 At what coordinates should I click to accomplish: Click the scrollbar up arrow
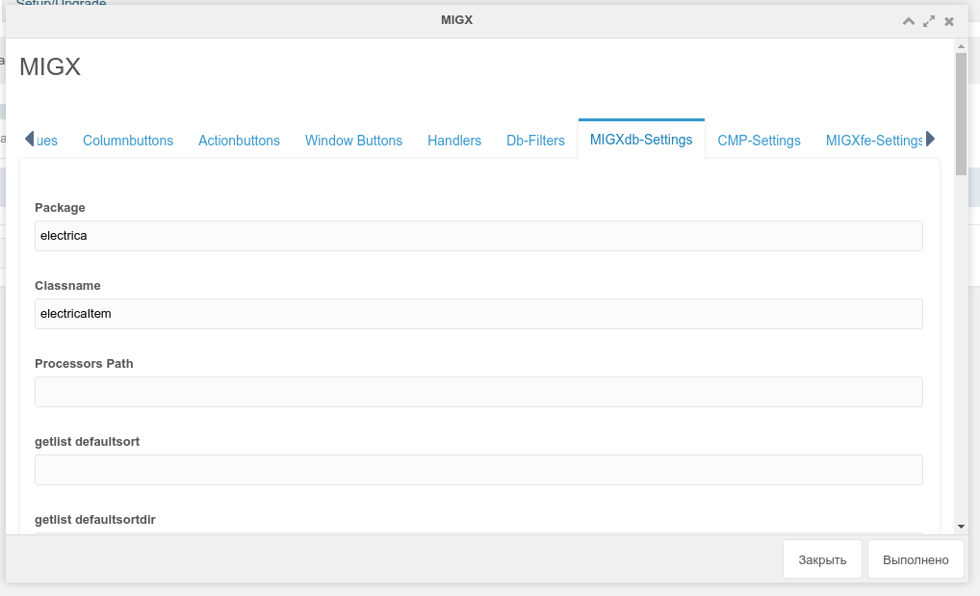(962, 46)
